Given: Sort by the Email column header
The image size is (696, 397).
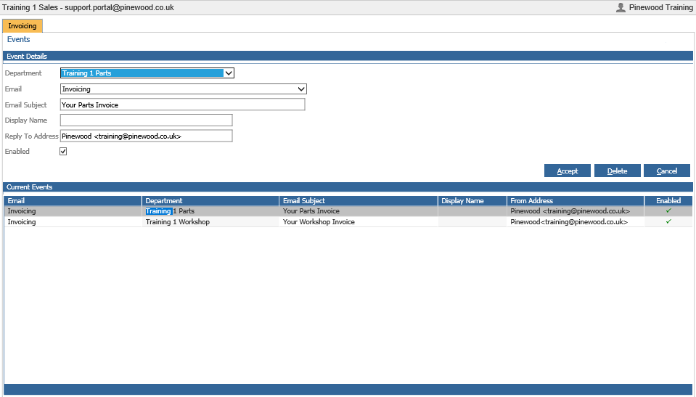Looking at the screenshot, I should [x=73, y=201].
